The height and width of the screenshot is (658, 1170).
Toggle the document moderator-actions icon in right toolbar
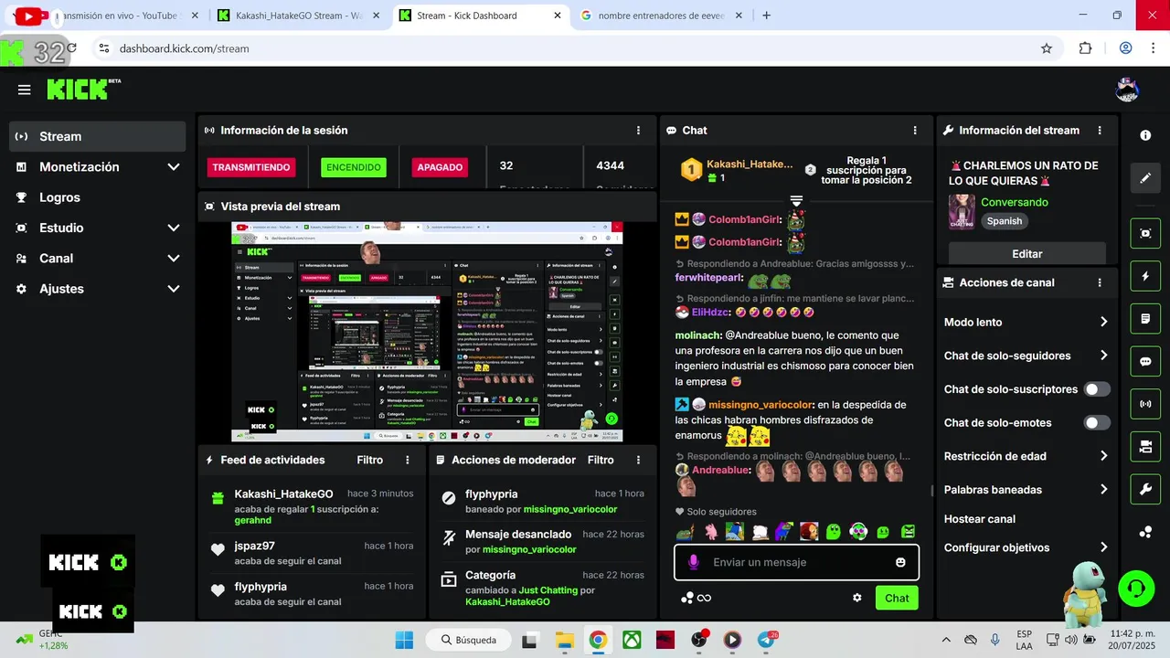[1145, 319]
